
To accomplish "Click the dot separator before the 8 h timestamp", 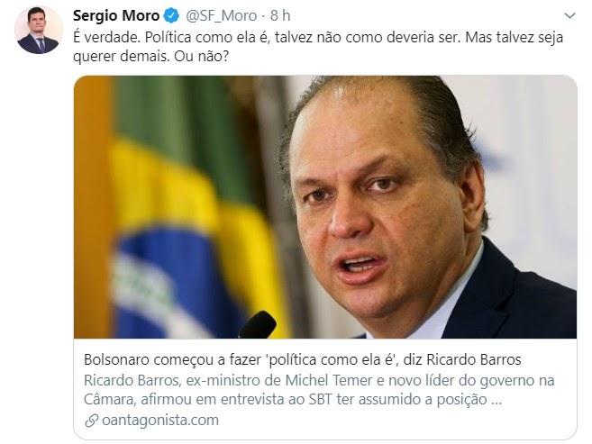I will [x=263, y=16].
